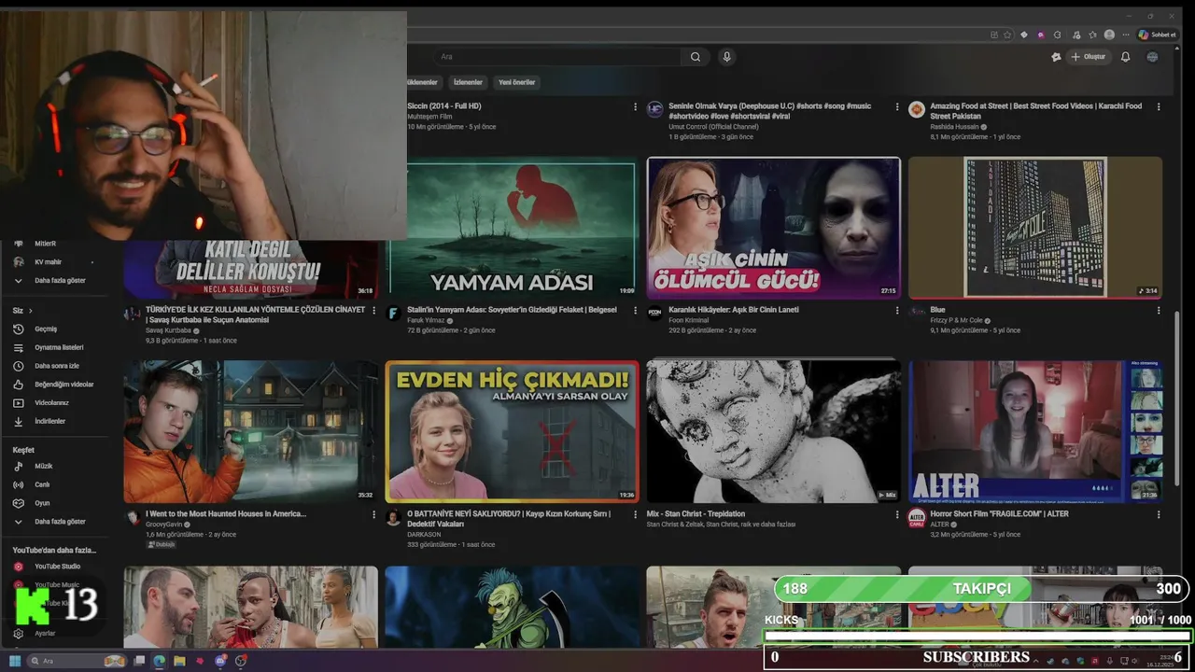Open GroovyGavin channel link
The width and height of the screenshot is (1195, 672).
165,525
